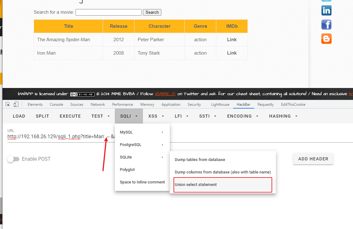This screenshot has height=229, width=353.
Task: Click the LOAD button
Action: [x=19, y=116]
